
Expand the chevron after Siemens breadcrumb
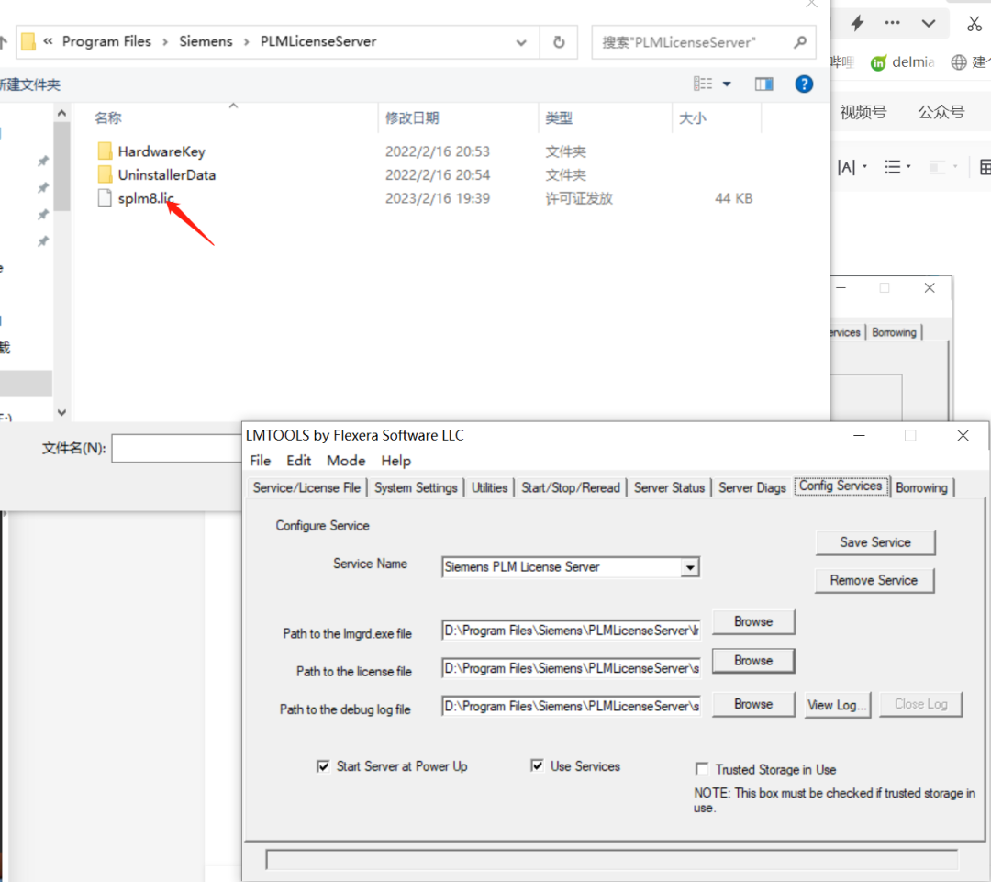(x=247, y=41)
